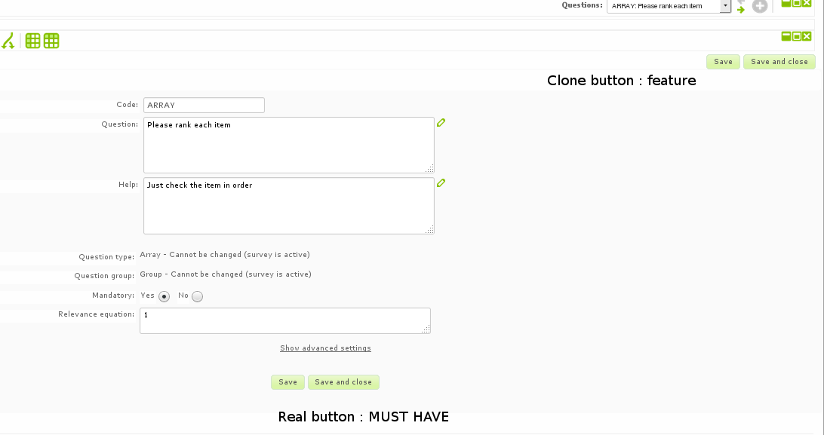Screen dimensions: 824x435
Task: Click the 'Relevance equation:' label
Action: click(96, 314)
